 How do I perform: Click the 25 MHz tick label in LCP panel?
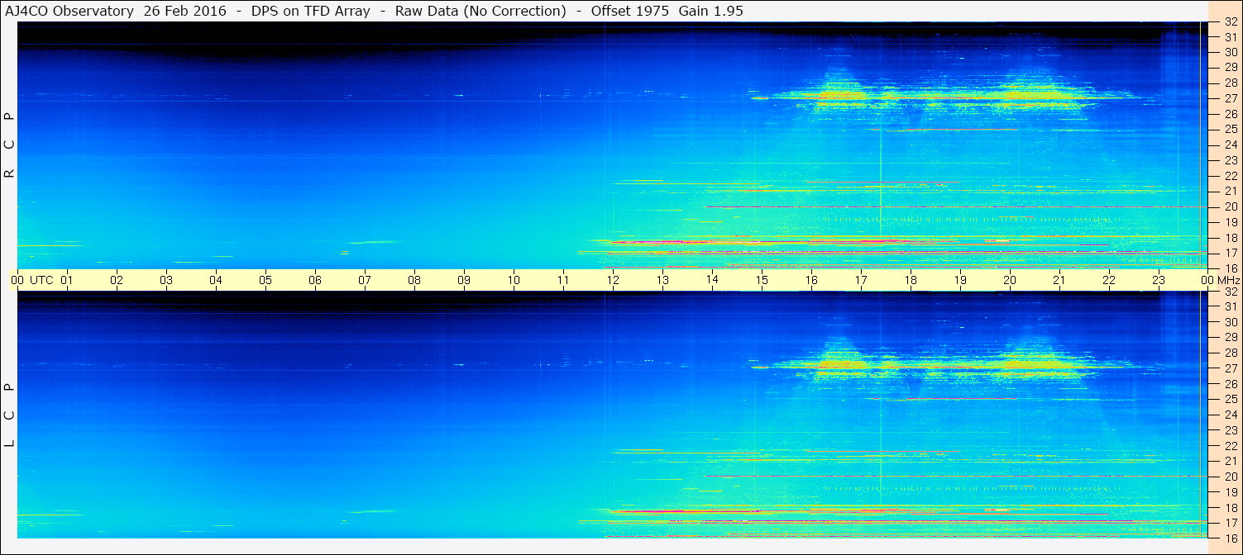tap(1231, 400)
